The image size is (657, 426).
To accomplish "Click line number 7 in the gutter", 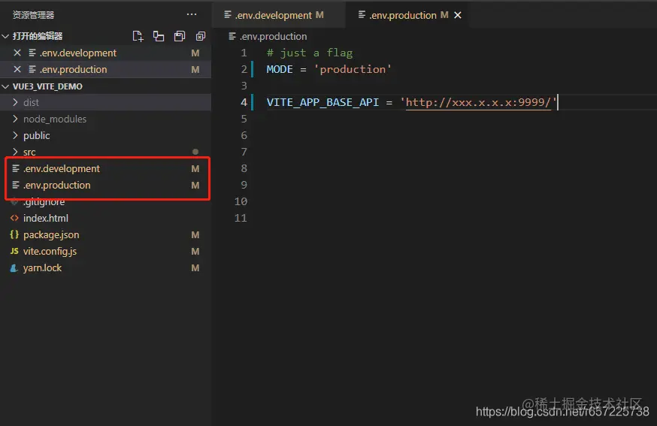I will [244, 152].
